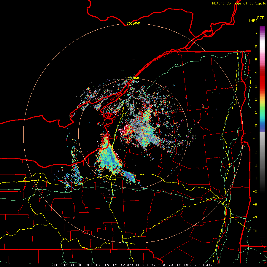Click the 5 value on the dB scale
The image size is (267, 267).
tap(256, 60)
